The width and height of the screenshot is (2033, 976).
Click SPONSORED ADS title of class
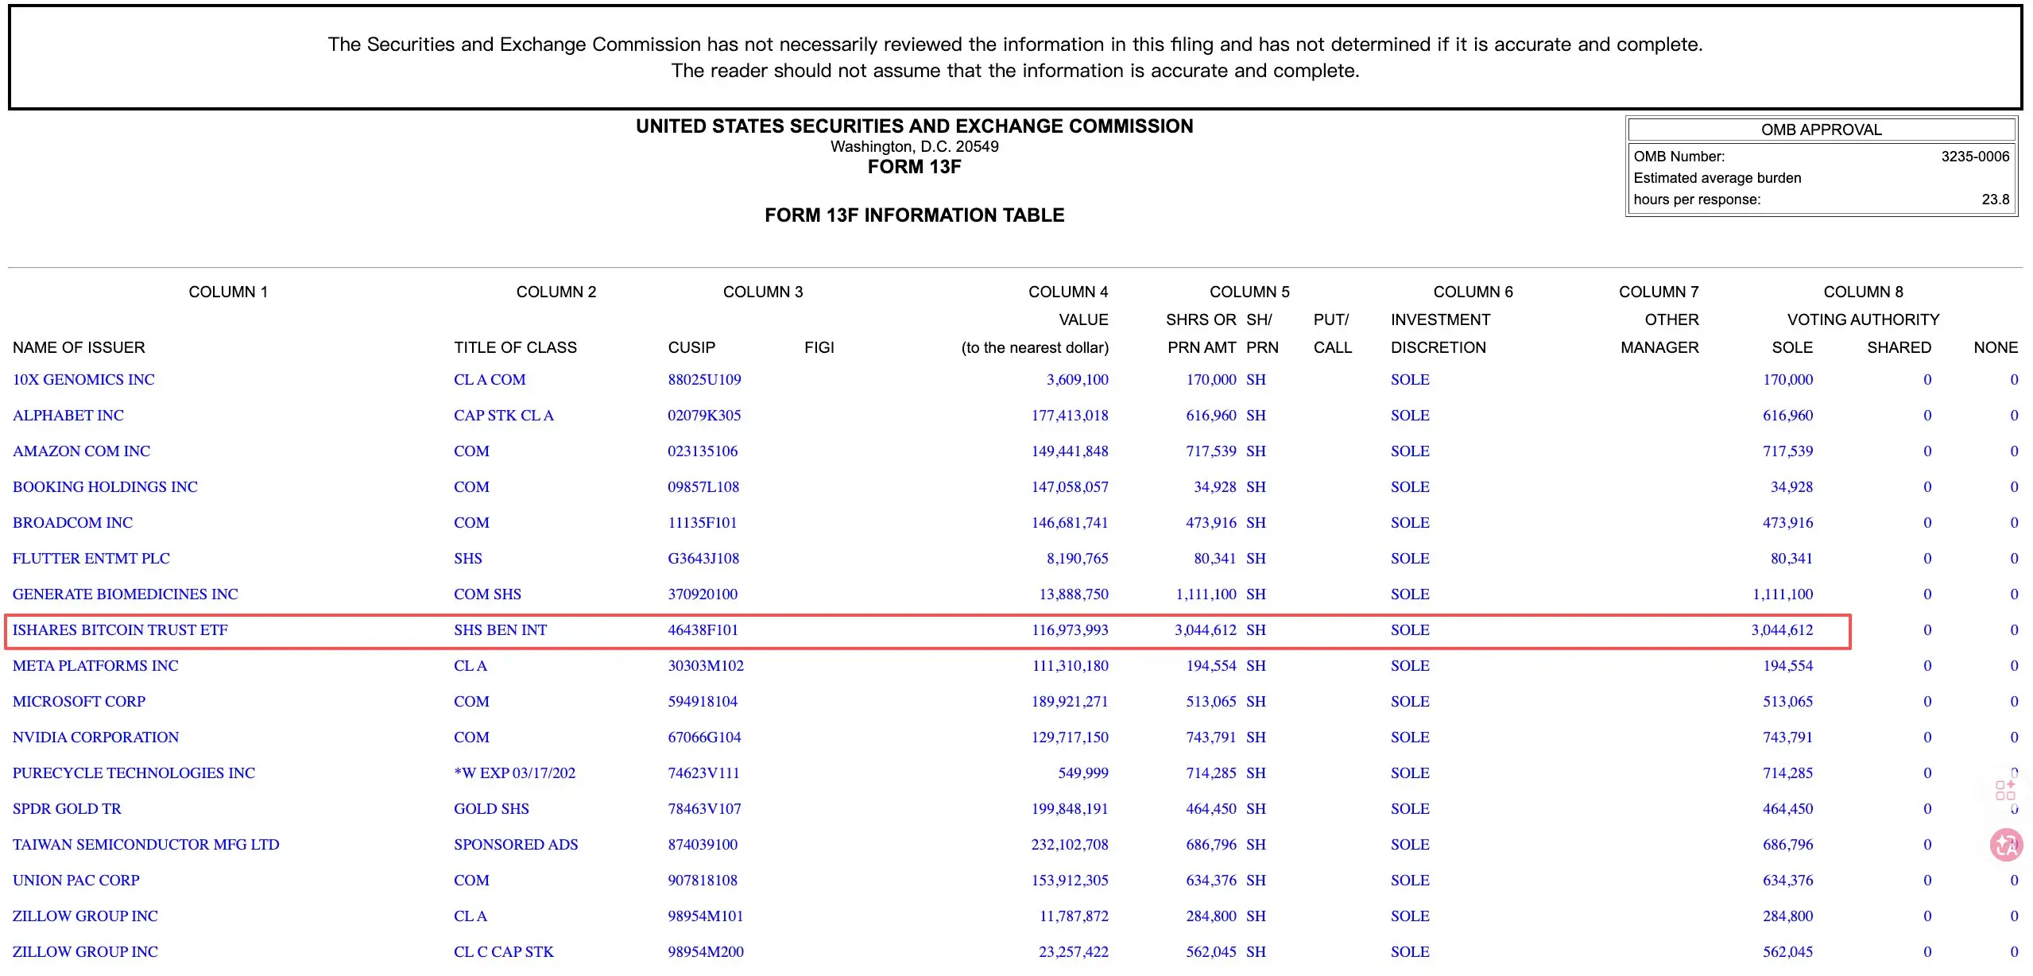[516, 845]
